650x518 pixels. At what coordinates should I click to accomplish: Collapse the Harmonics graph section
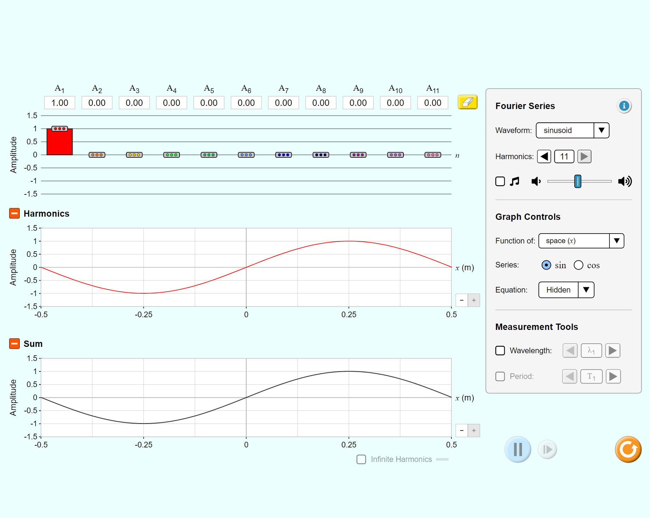coord(14,213)
